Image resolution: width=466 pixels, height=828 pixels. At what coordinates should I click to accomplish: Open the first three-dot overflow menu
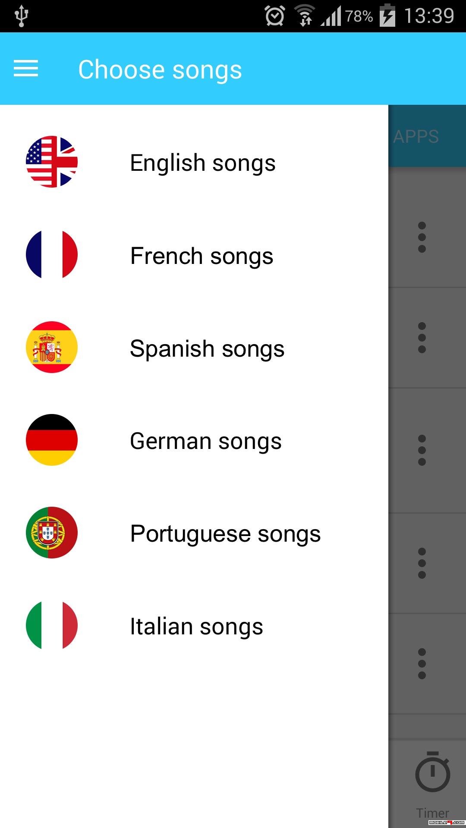point(422,237)
